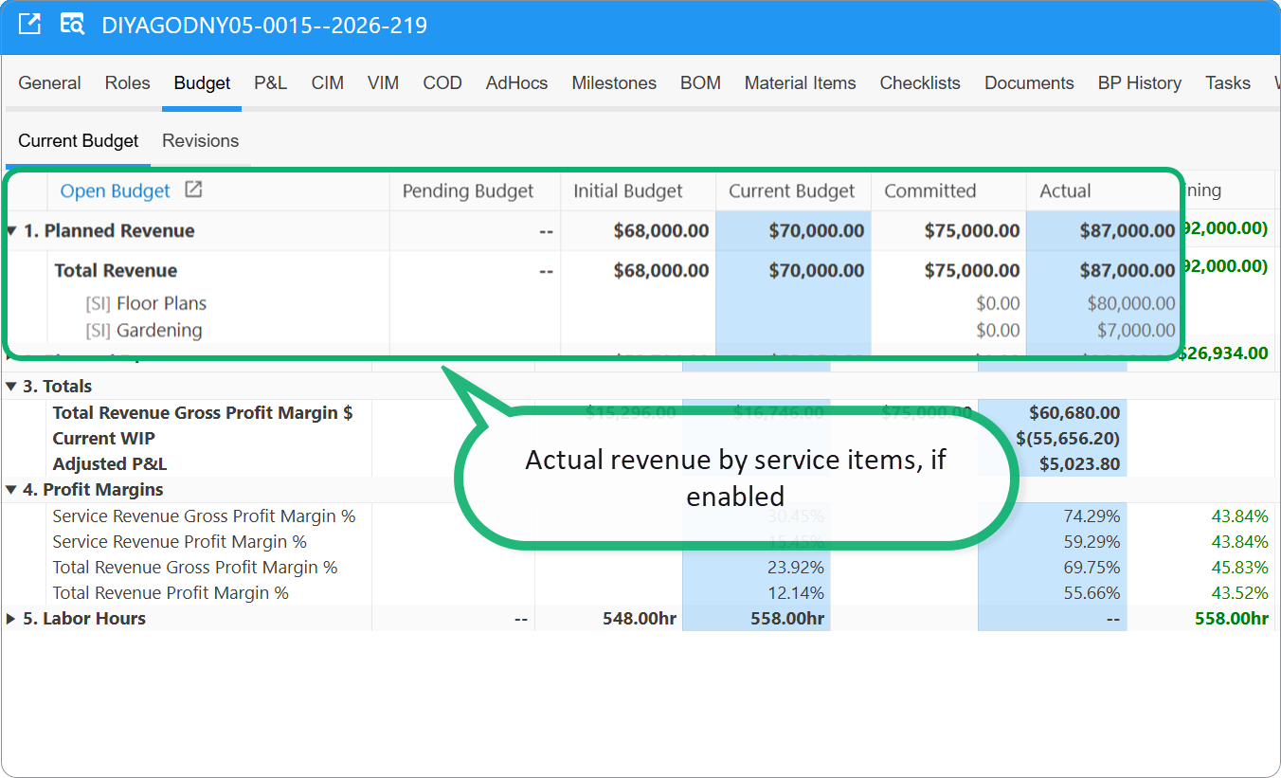Click the $60,680.00 actual value
The height and width of the screenshot is (778, 1281).
tap(1074, 413)
